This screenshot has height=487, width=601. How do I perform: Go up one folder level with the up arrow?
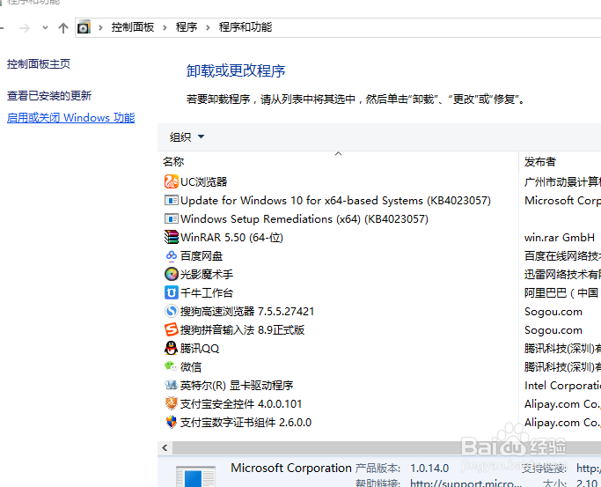pos(63,27)
